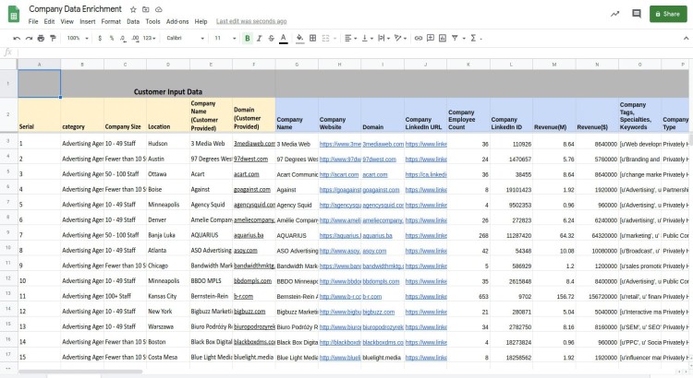Open the text color picker
This screenshot has height=378, width=693.
point(284,39)
